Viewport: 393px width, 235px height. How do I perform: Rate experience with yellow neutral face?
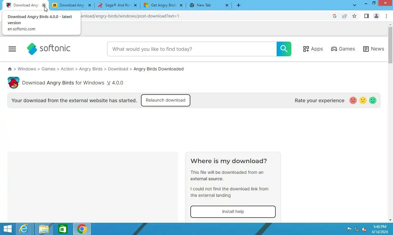click(x=363, y=100)
